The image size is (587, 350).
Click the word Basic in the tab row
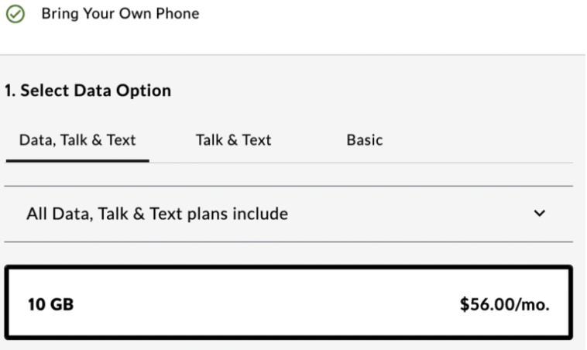coord(365,140)
